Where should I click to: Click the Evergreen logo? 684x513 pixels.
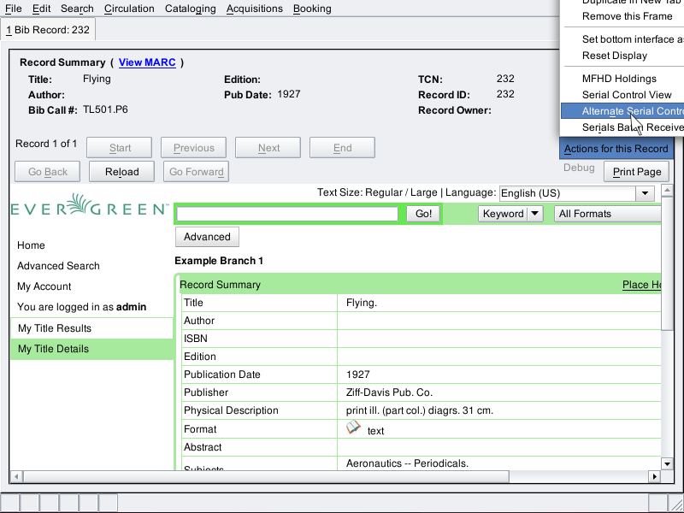(x=89, y=207)
